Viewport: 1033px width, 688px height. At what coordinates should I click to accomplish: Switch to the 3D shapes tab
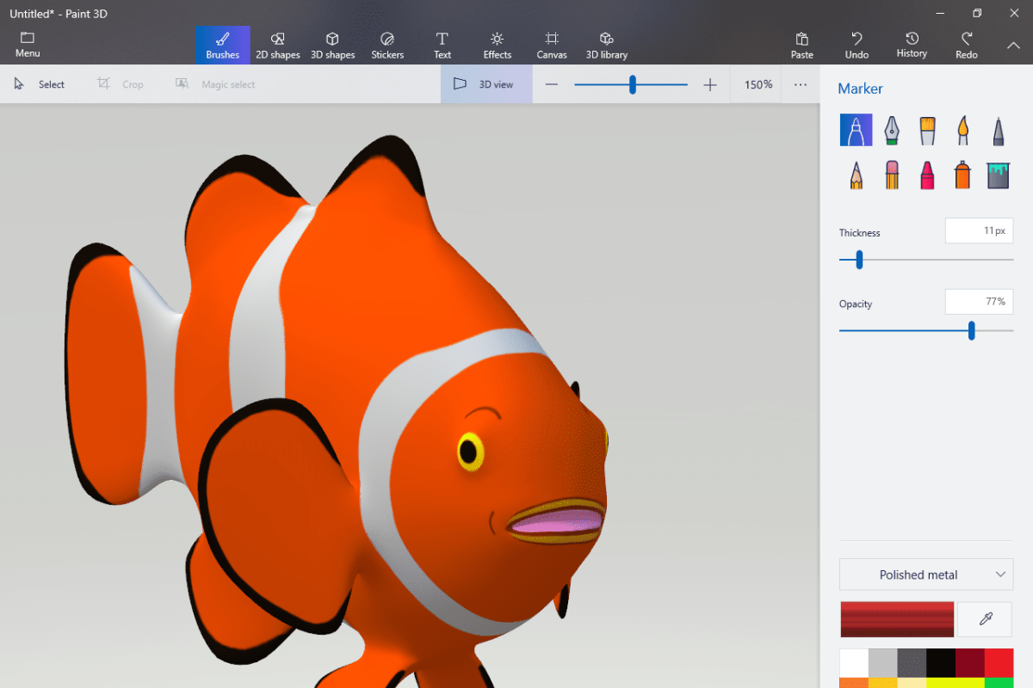pos(332,46)
